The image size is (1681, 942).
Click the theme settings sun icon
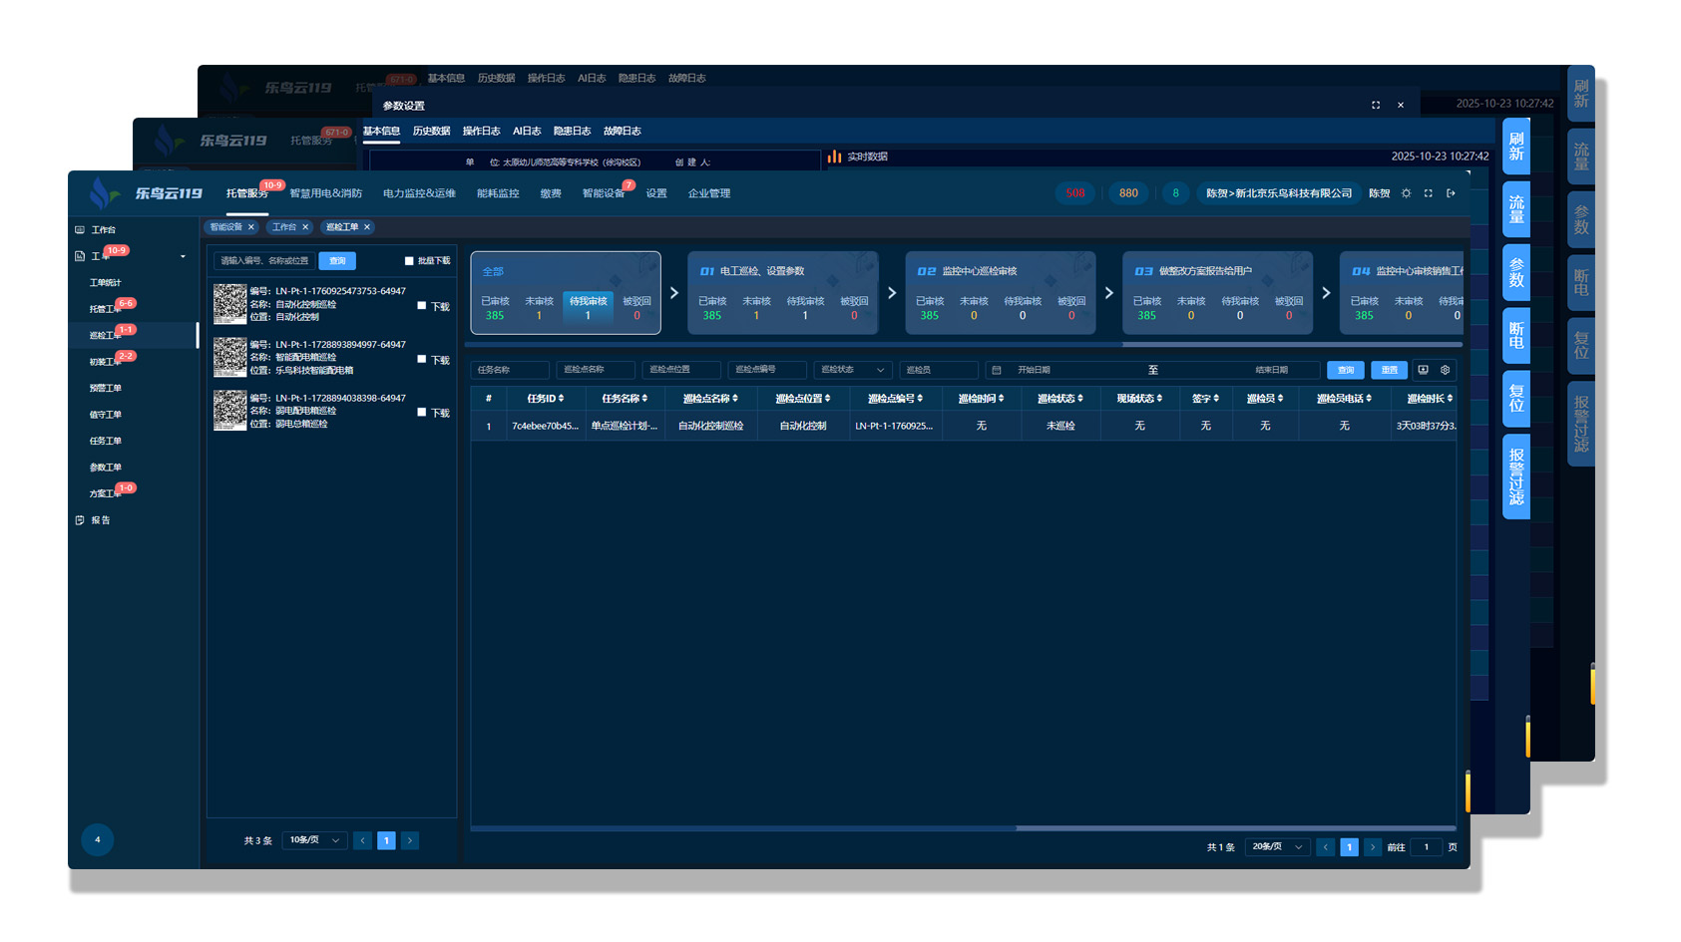pos(1406,193)
